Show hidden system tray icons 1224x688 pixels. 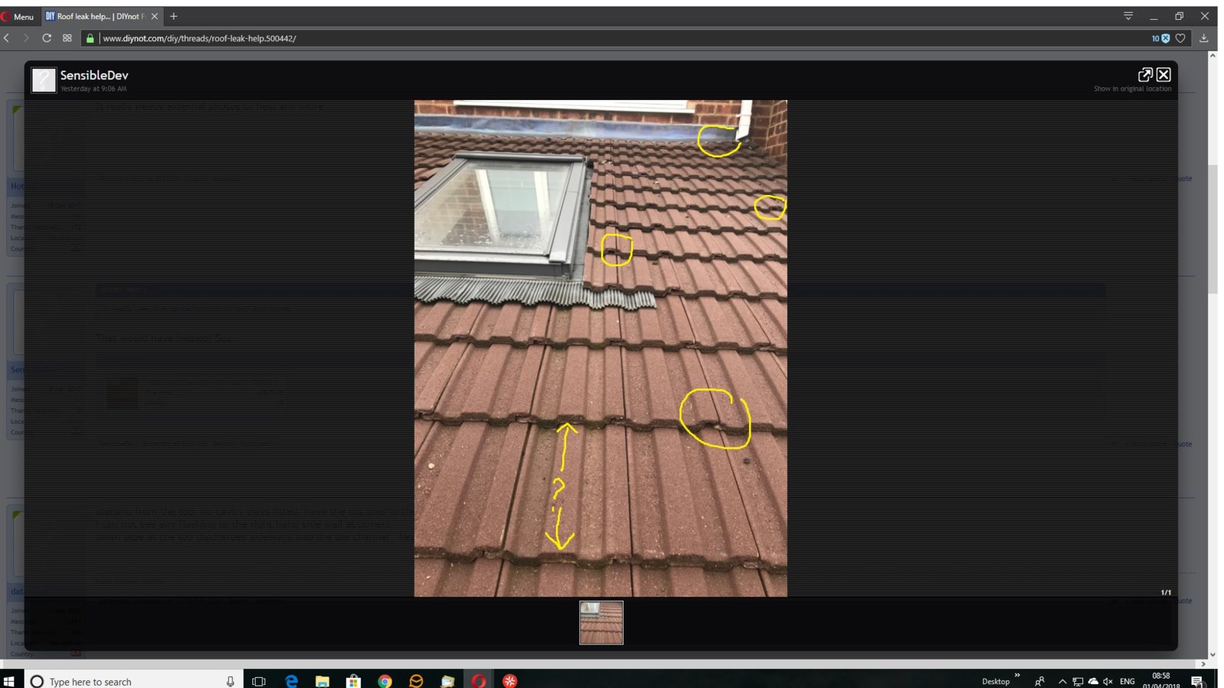(x=1062, y=681)
